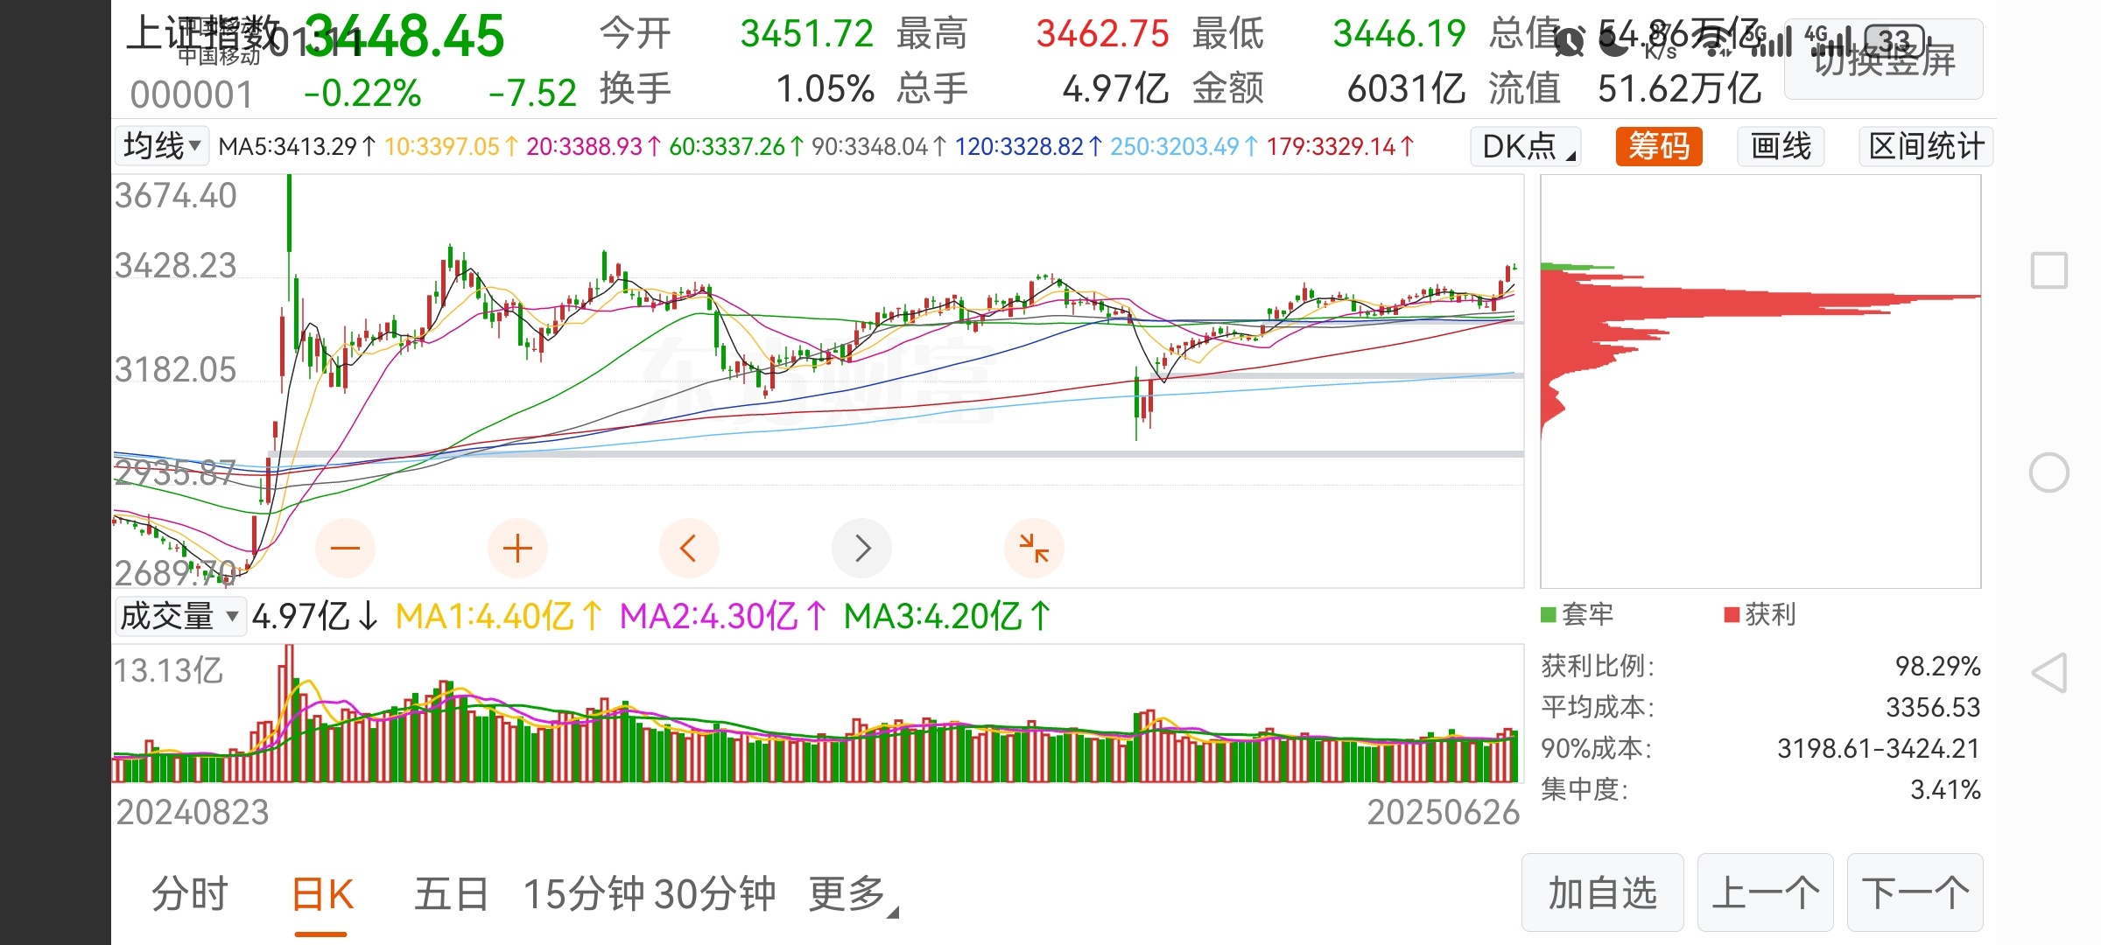The width and height of the screenshot is (2101, 945).
Task: Click the volume bar chart
Action: pyautogui.click(x=818, y=713)
